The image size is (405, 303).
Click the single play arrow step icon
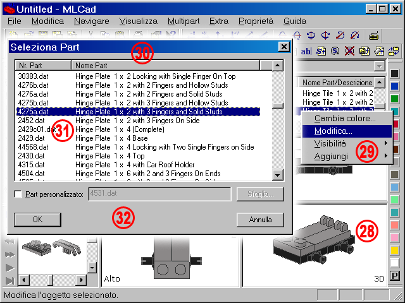click(x=10, y=268)
